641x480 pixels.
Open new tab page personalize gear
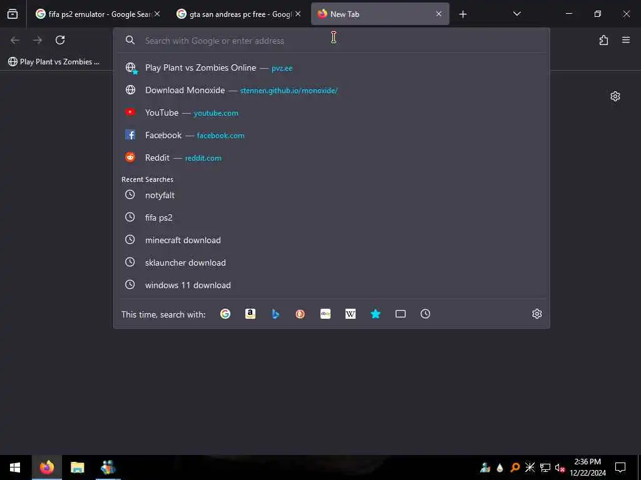point(615,96)
